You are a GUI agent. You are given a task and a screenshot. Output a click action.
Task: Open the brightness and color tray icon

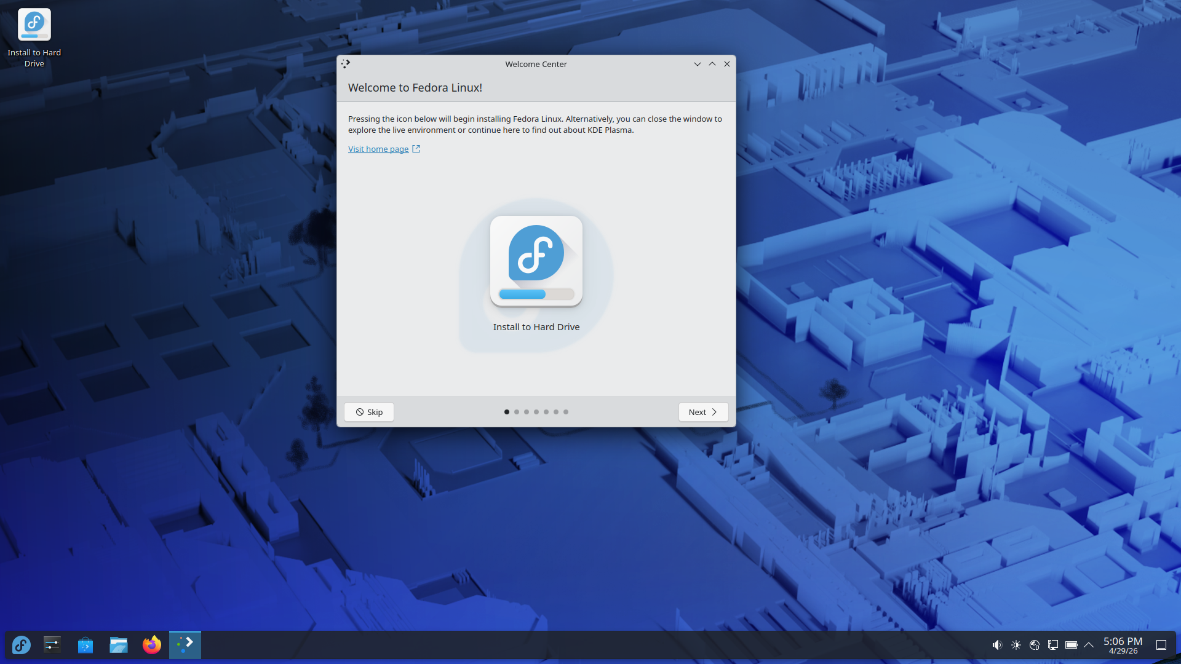tap(1016, 645)
